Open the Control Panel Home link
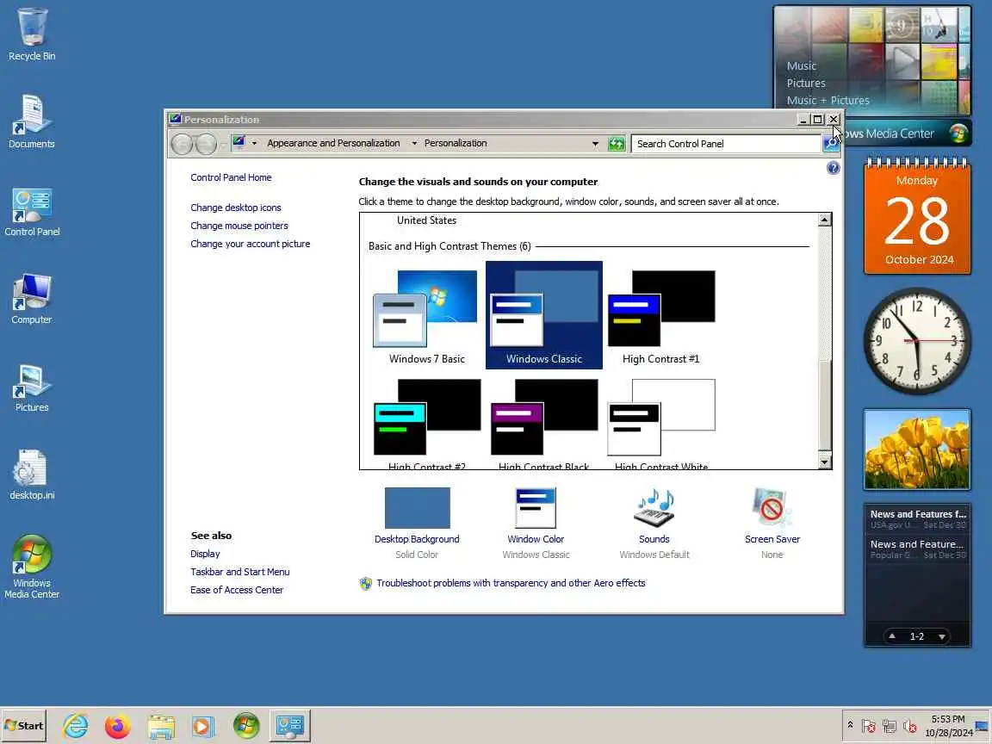This screenshot has height=744, width=992. 231,177
